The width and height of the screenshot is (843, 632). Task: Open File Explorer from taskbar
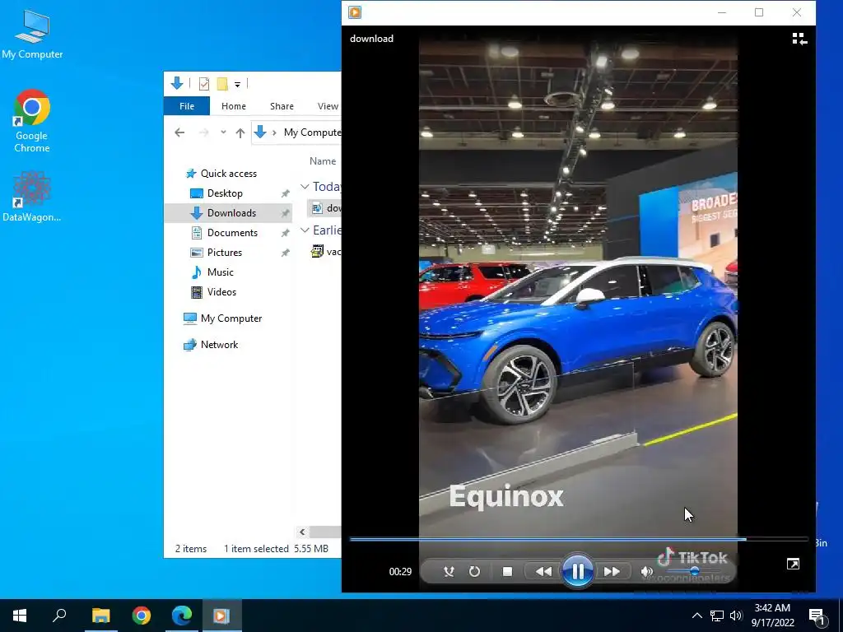tap(100, 616)
